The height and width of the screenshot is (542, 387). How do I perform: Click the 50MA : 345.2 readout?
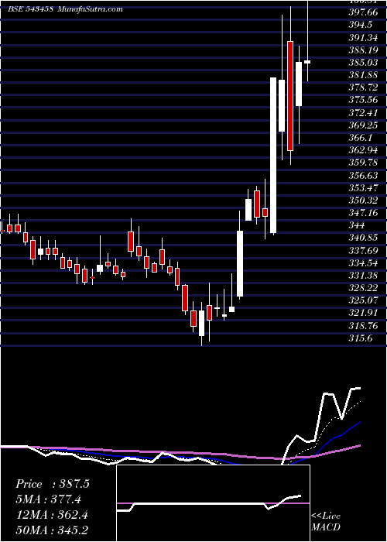[x=52, y=530]
